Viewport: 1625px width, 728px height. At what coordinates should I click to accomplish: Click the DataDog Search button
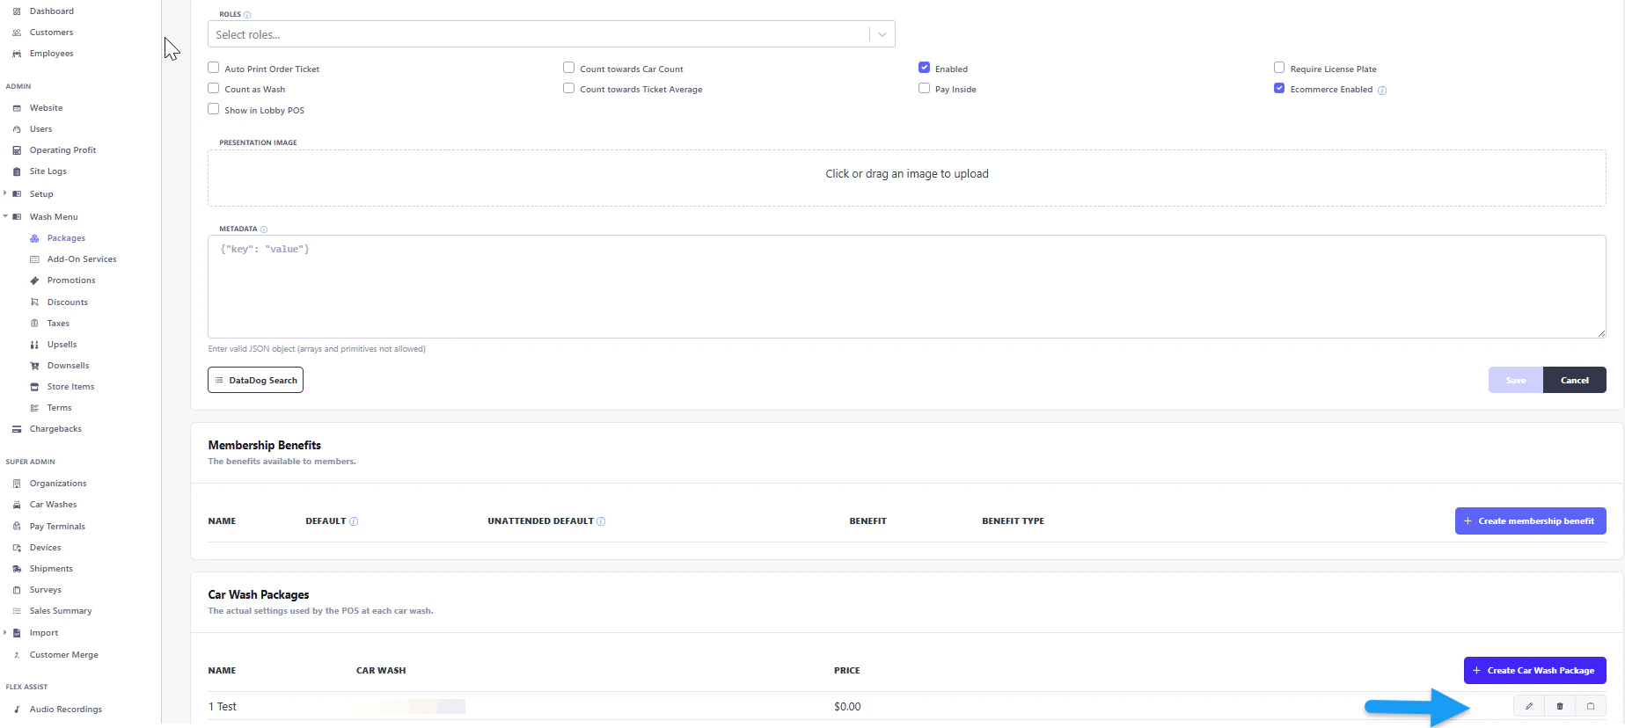(255, 380)
